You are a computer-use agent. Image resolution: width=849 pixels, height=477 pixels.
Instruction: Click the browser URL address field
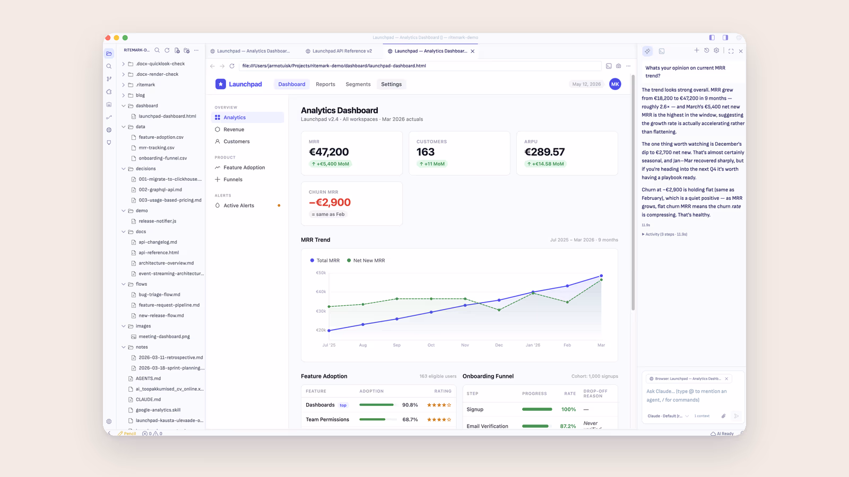point(420,66)
